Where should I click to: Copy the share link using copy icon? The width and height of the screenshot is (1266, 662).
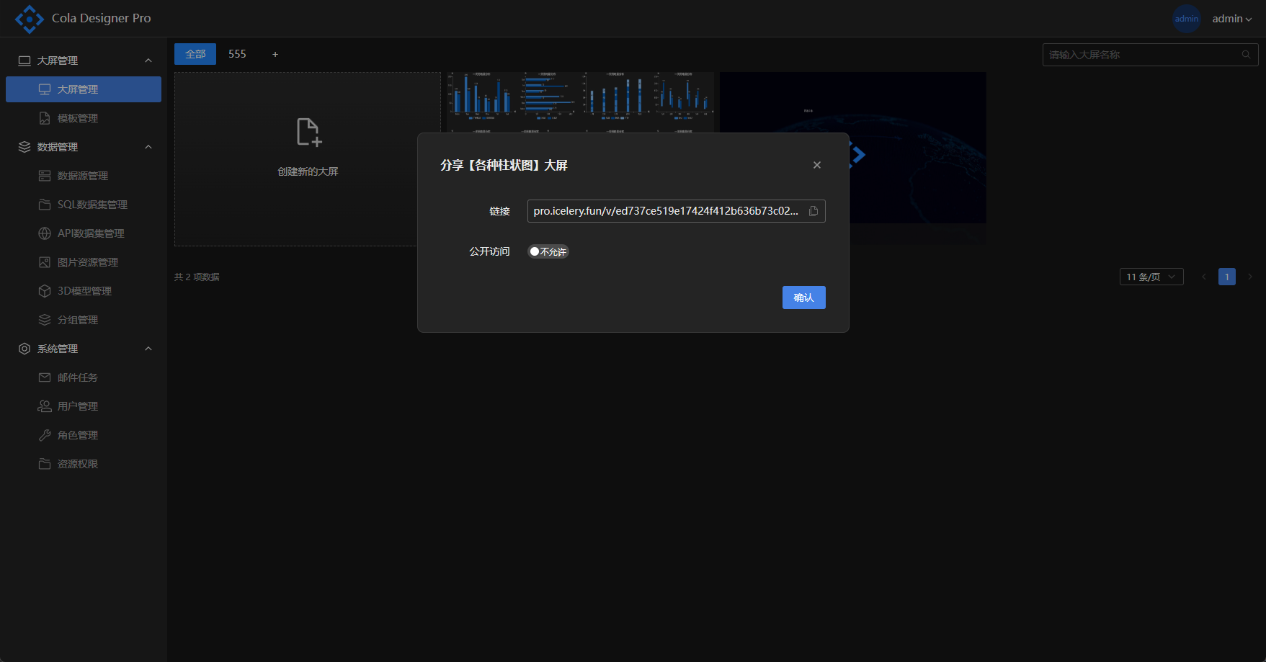pyautogui.click(x=813, y=211)
